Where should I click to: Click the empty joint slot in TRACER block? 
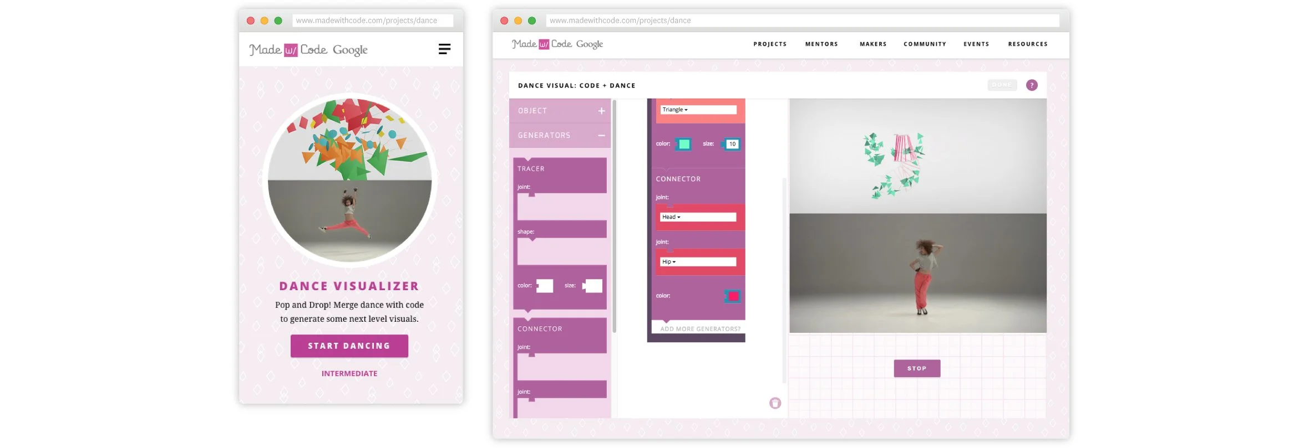(562, 207)
